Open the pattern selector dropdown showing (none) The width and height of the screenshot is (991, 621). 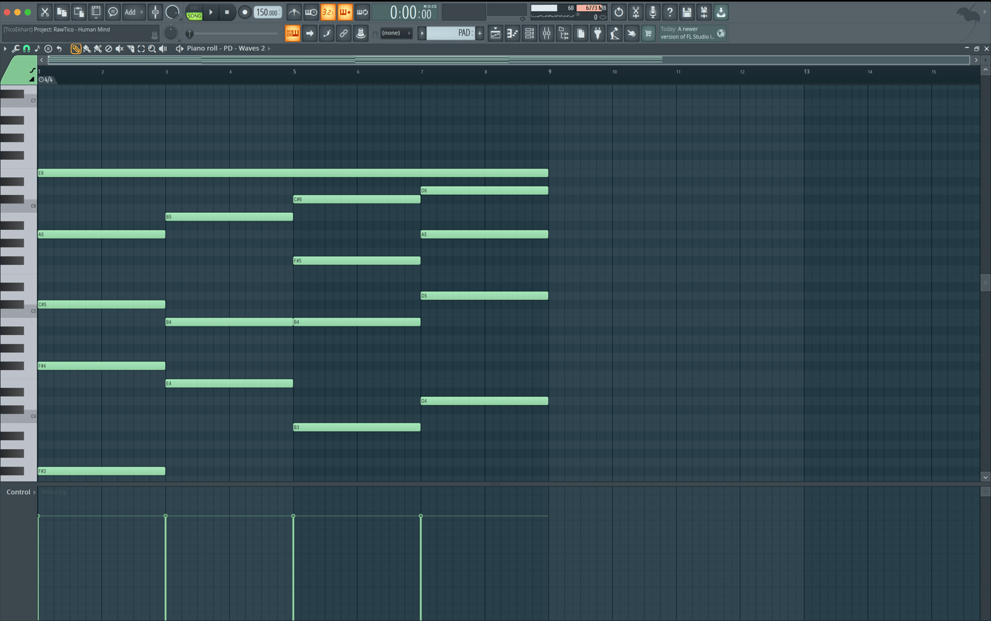point(396,33)
